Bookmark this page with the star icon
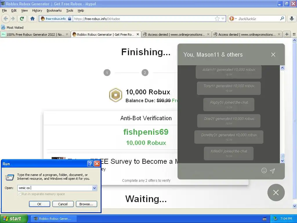297x223 pixels. point(217,19)
